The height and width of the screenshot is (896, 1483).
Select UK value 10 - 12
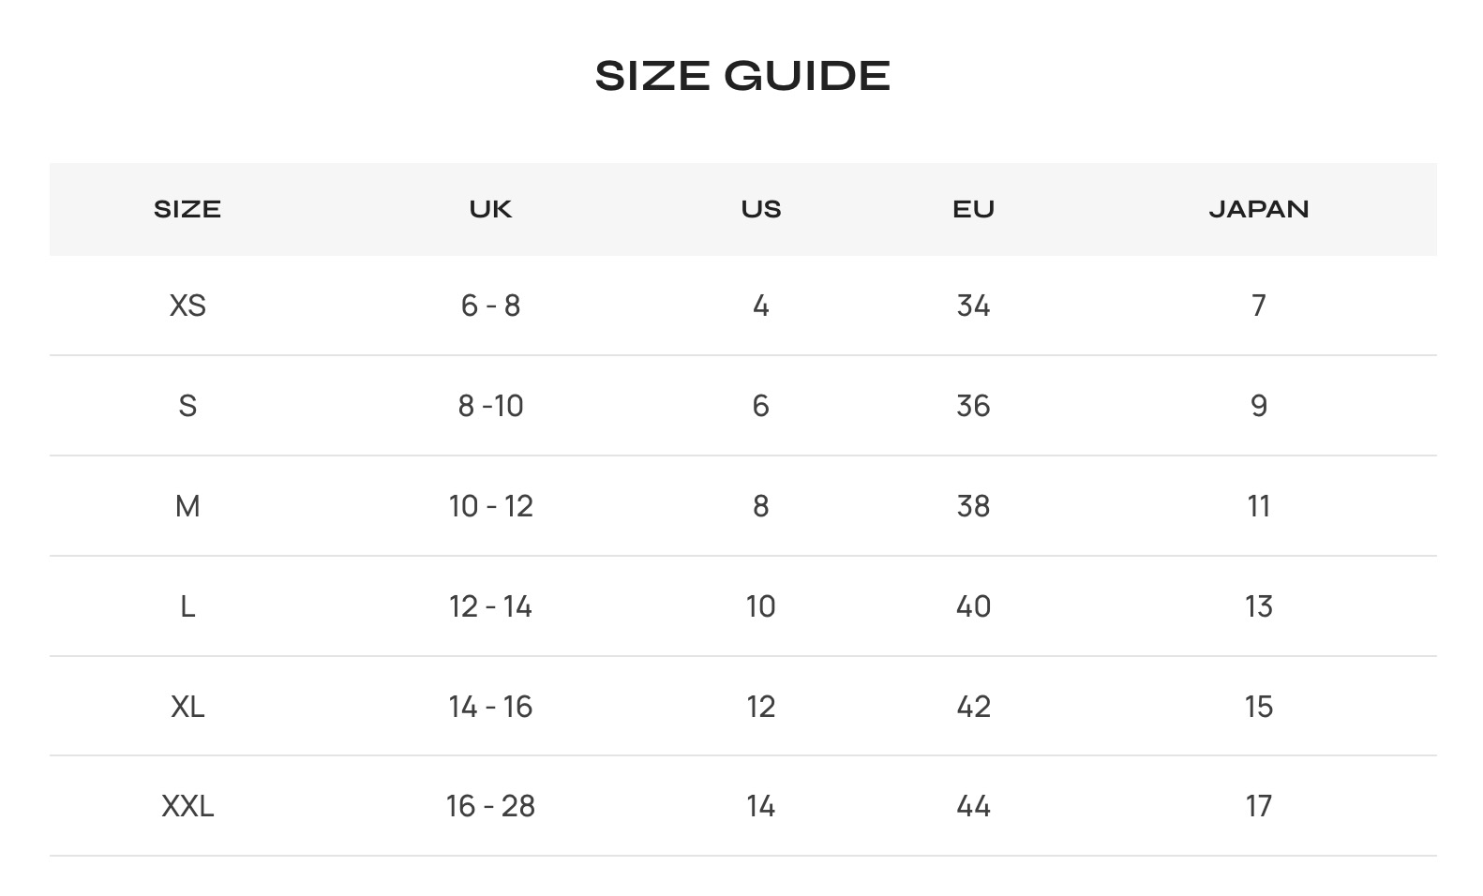click(x=490, y=506)
